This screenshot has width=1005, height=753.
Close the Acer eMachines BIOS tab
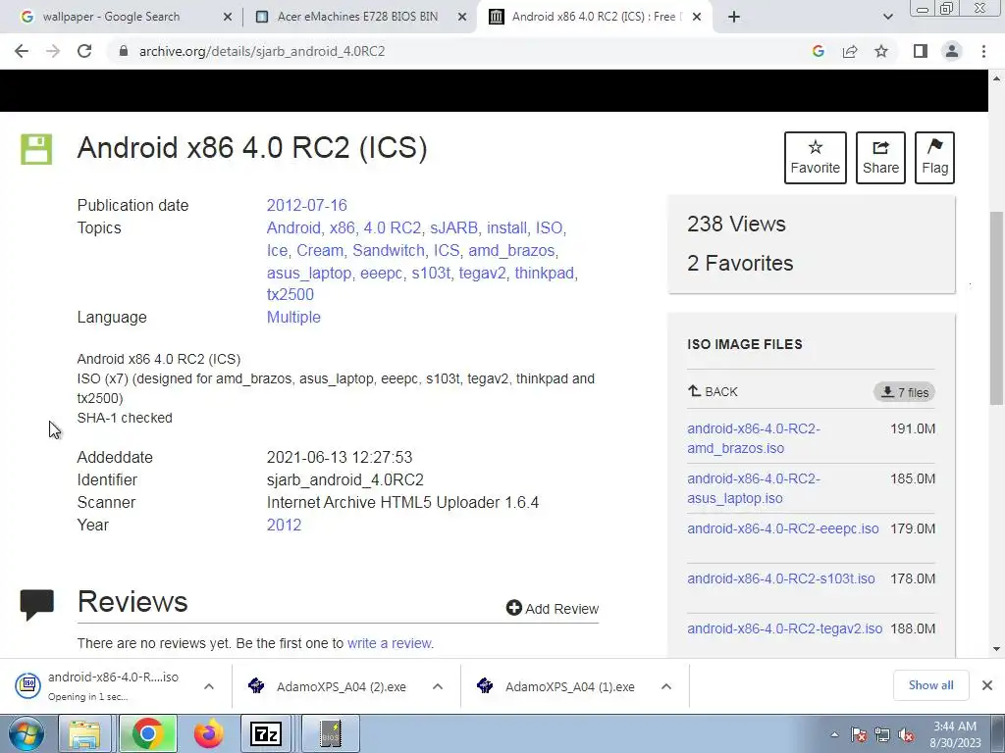[462, 17]
